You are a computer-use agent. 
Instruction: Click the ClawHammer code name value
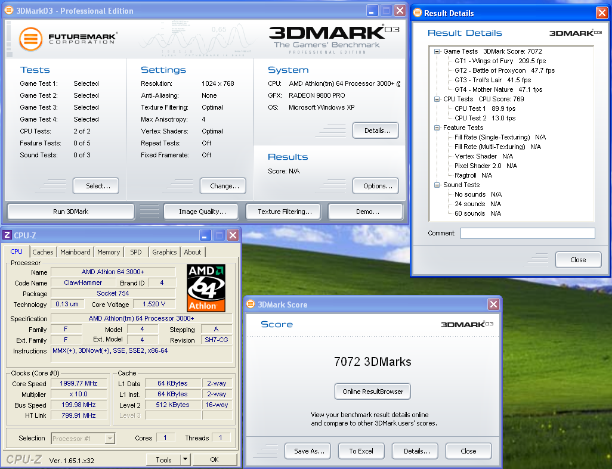[x=83, y=282]
